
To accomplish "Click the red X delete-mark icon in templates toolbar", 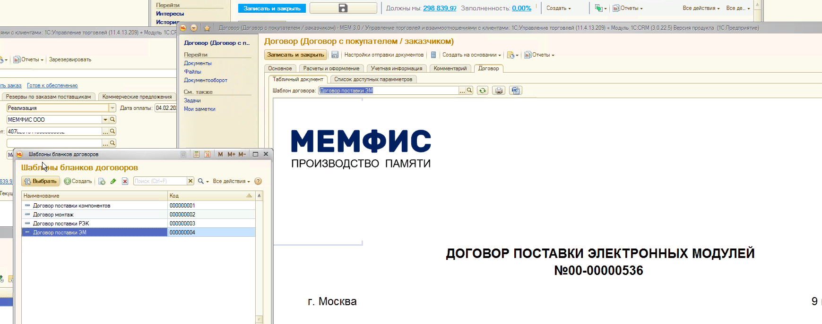I will pos(125,181).
